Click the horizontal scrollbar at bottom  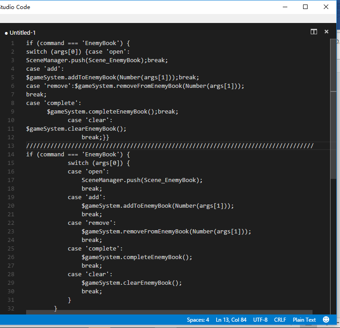(x=169, y=312)
